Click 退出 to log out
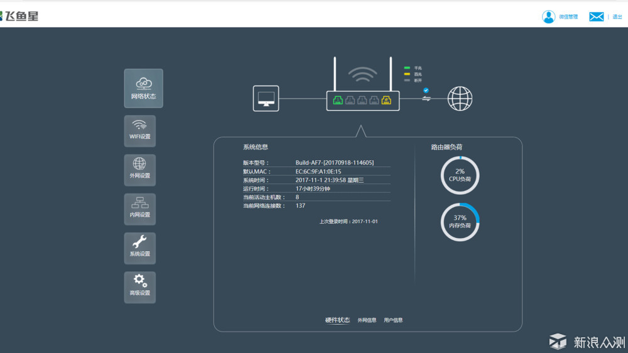Viewport: 628px width, 353px height. coord(617,17)
